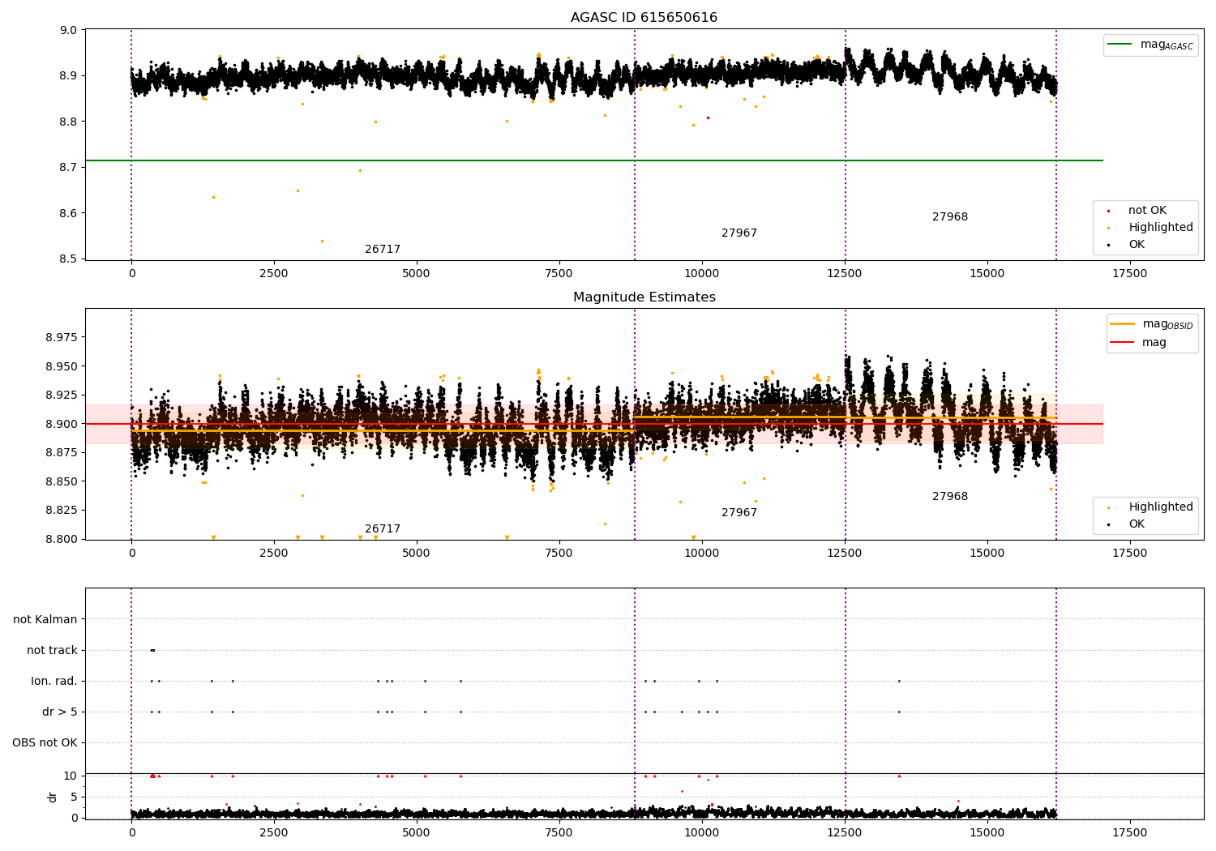Click x-axis tick "0" under the bottom plot
1216x851 pixels.
coord(131,833)
